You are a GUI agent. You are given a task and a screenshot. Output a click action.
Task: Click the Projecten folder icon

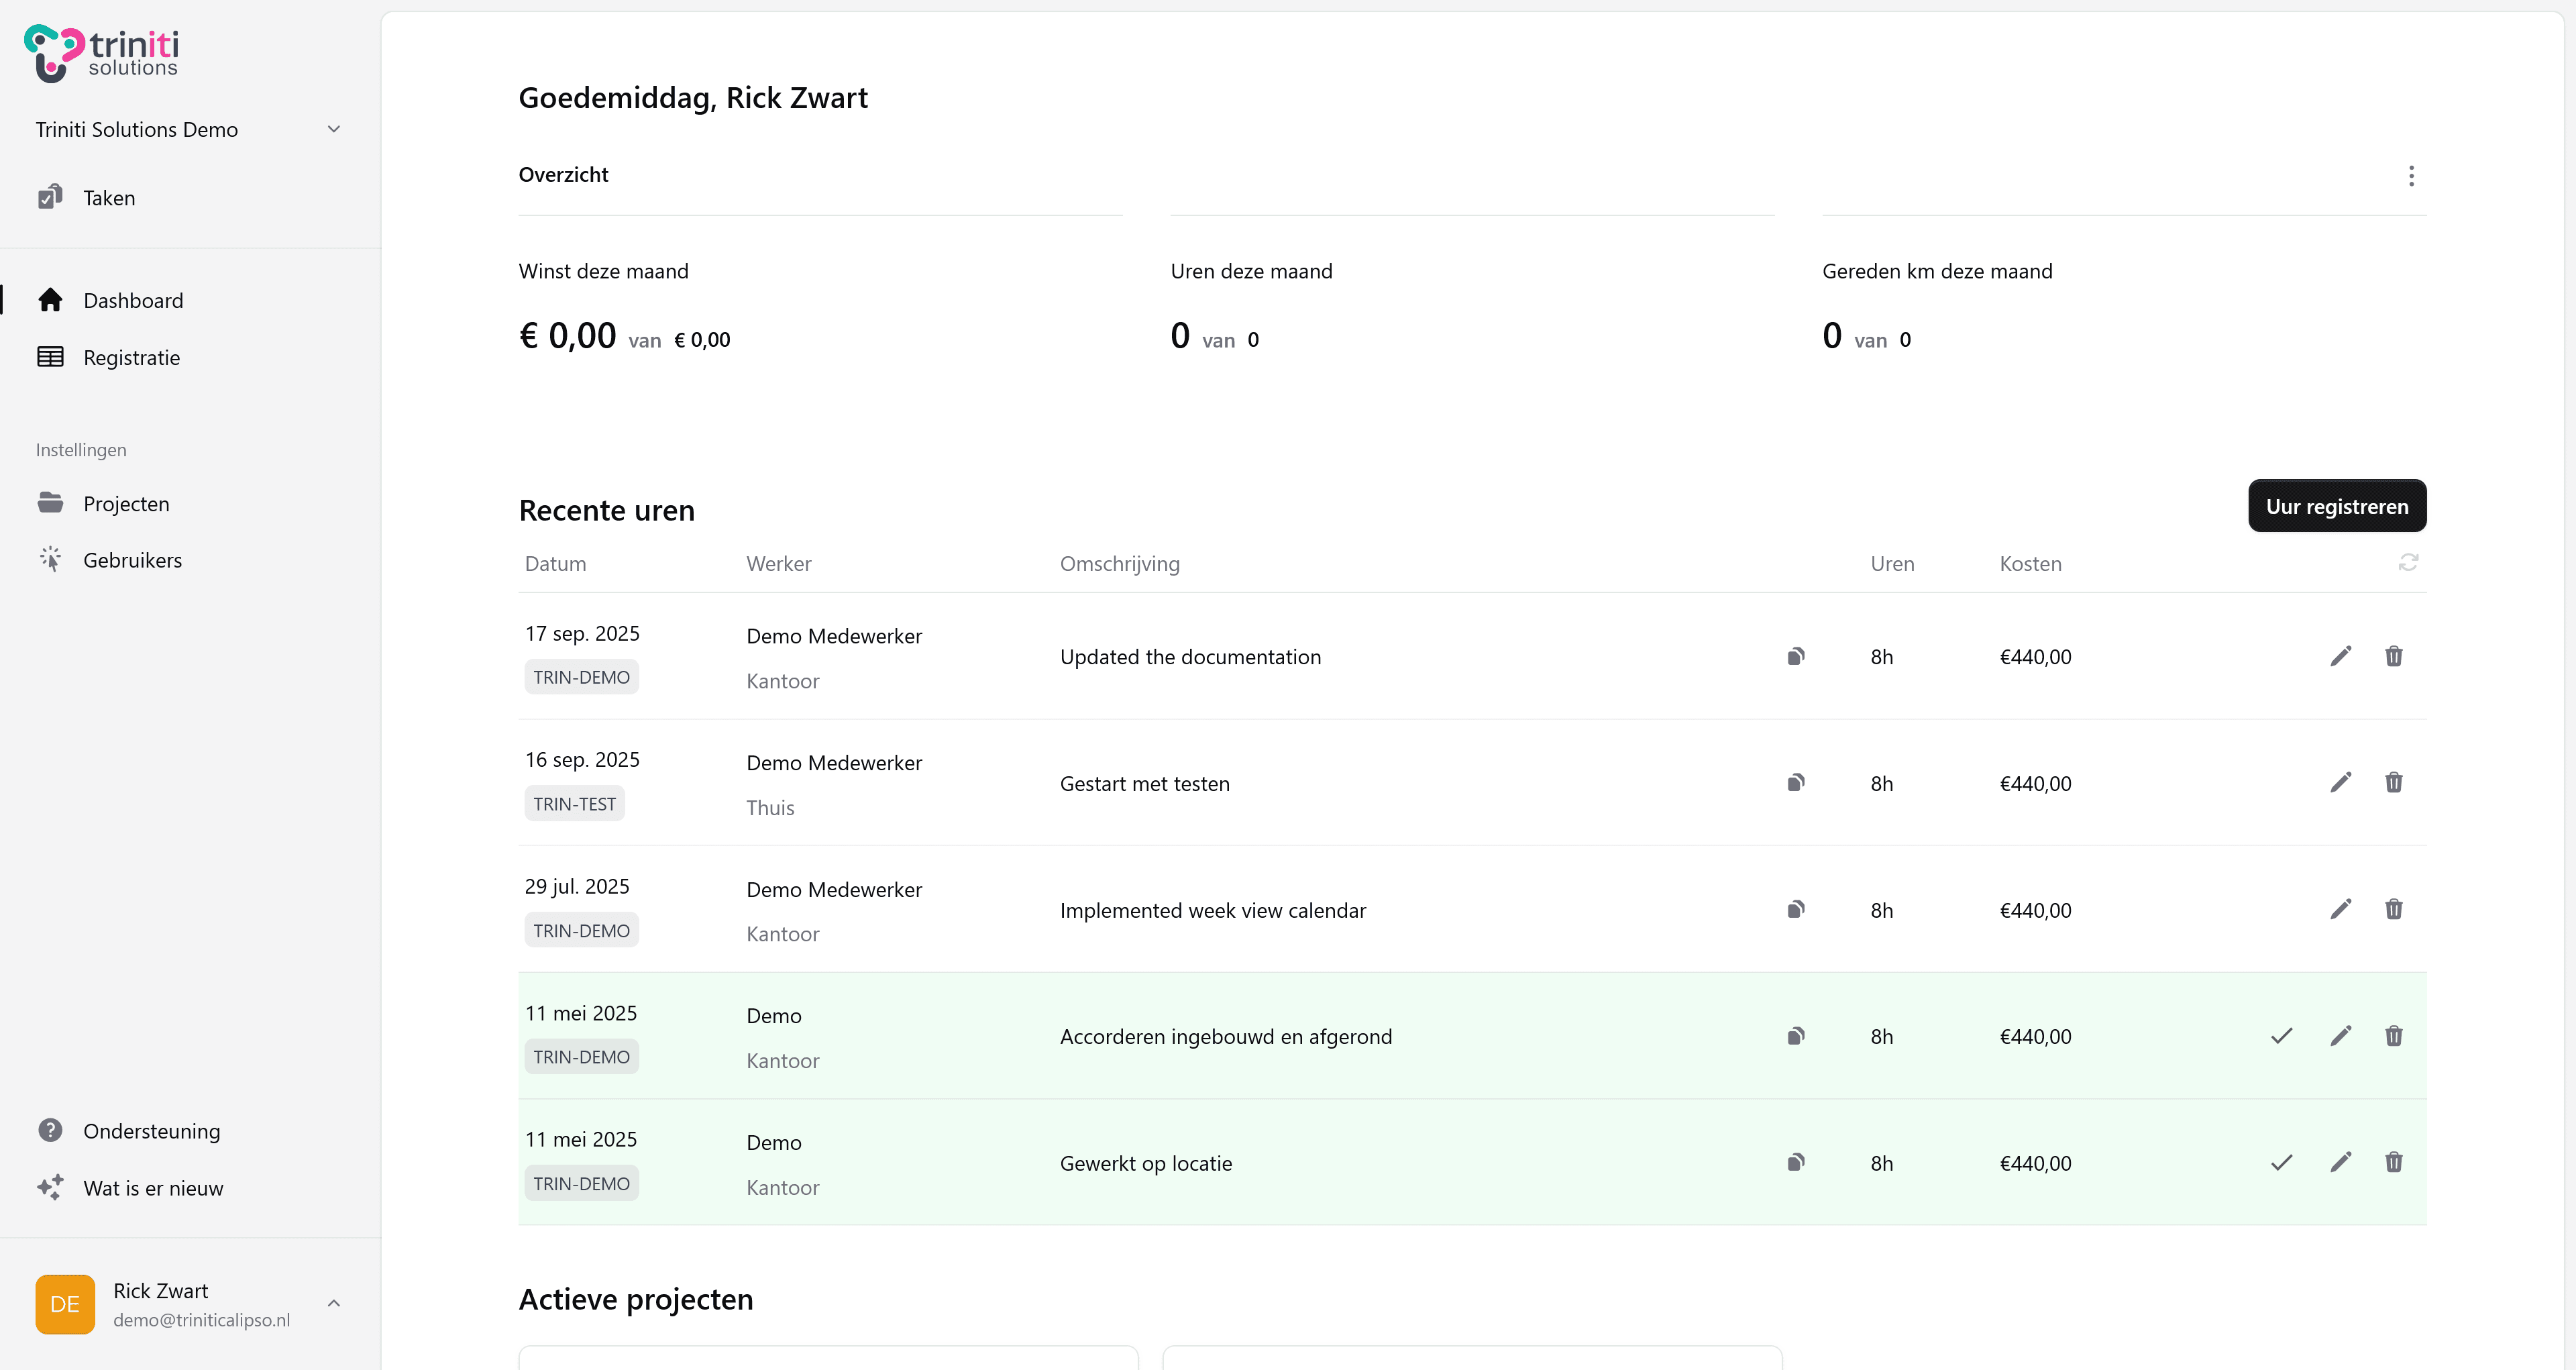[50, 503]
